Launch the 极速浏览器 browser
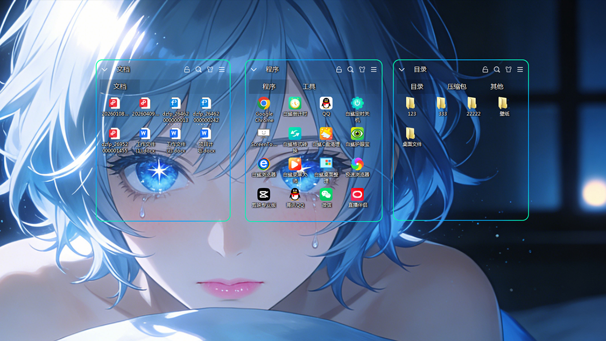The width and height of the screenshot is (606, 341). click(x=357, y=164)
